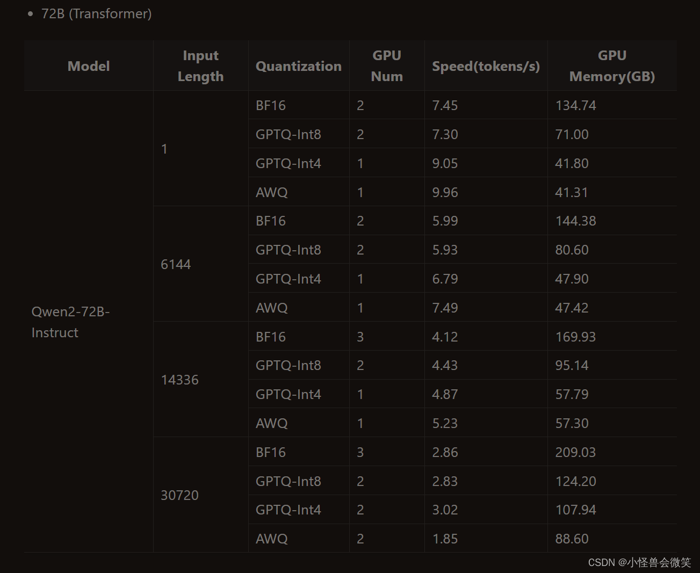This screenshot has height=573, width=700.
Task: Click the speed value 5.99
Action: pyautogui.click(x=445, y=221)
